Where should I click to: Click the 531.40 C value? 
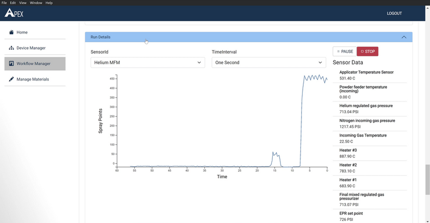coord(347,78)
